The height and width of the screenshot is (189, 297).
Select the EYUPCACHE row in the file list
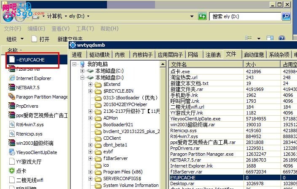[233, 178]
